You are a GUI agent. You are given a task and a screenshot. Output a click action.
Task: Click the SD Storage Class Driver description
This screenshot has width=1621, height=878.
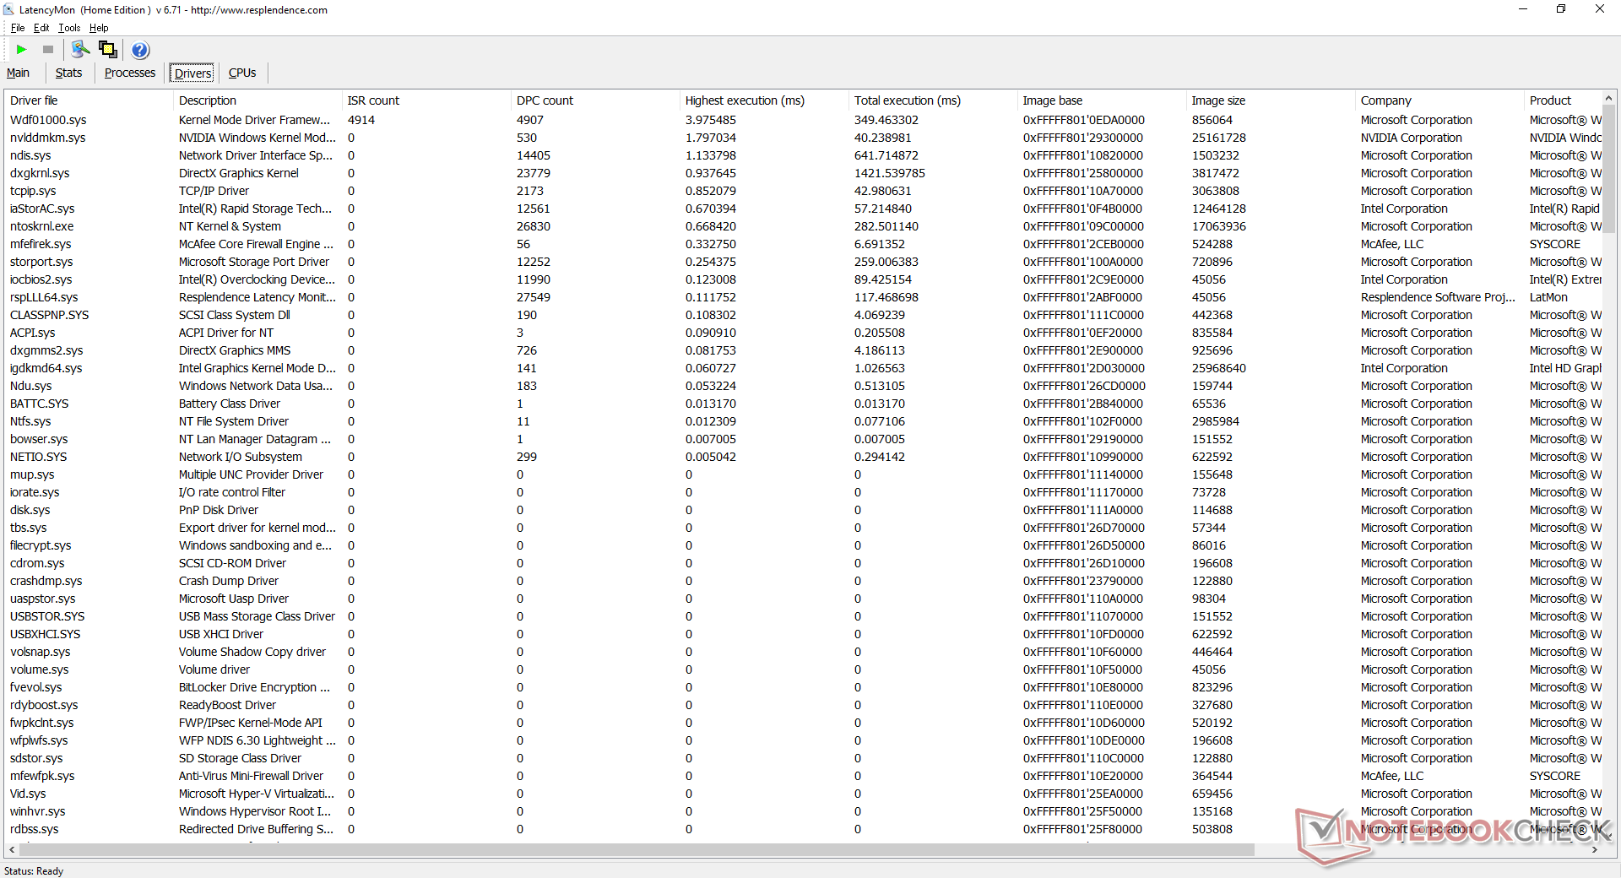[x=240, y=758]
